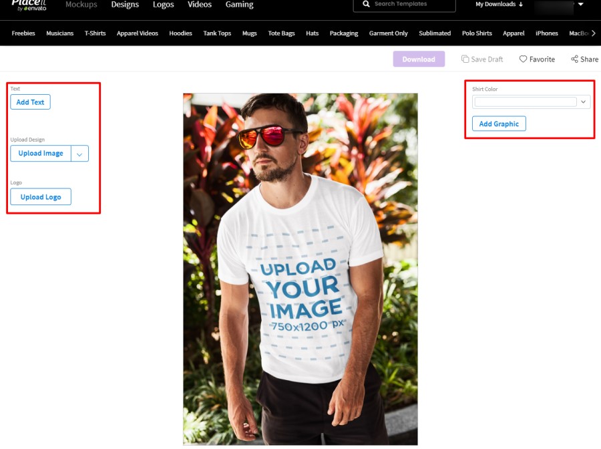Click the Download button
Viewport: 601px width, 449px height.
point(419,59)
